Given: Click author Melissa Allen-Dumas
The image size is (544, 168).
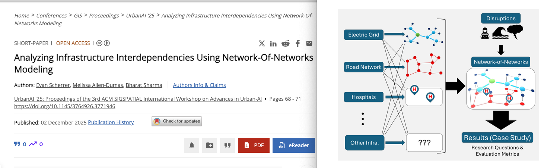Looking at the screenshot, I should click(x=97, y=85).
